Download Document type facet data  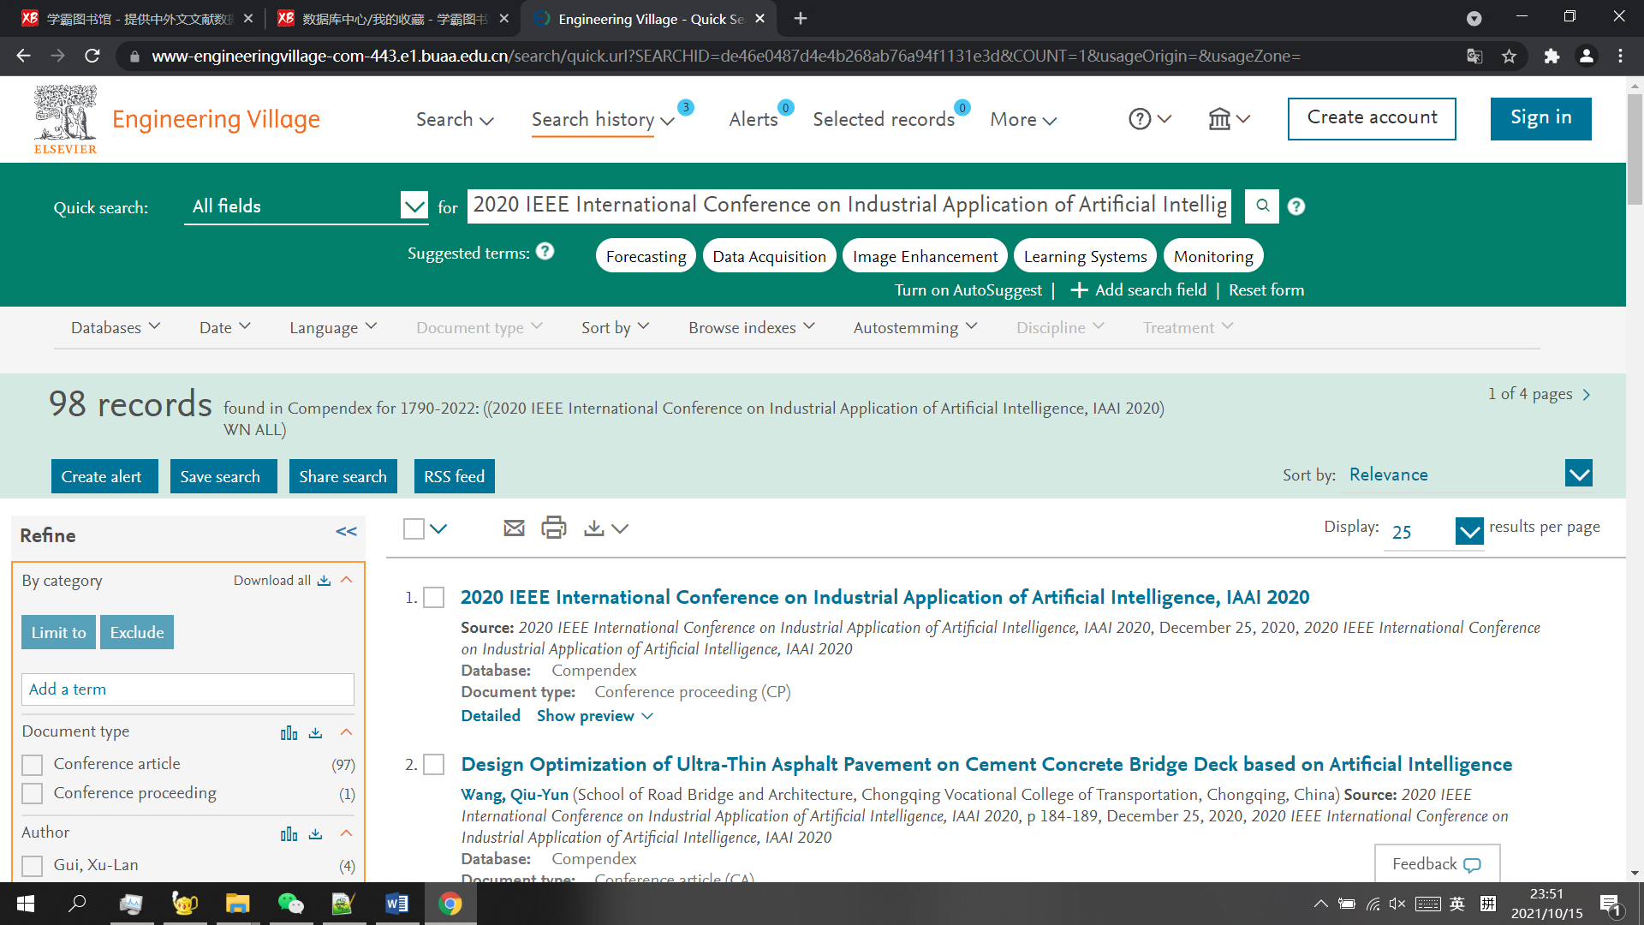(316, 733)
